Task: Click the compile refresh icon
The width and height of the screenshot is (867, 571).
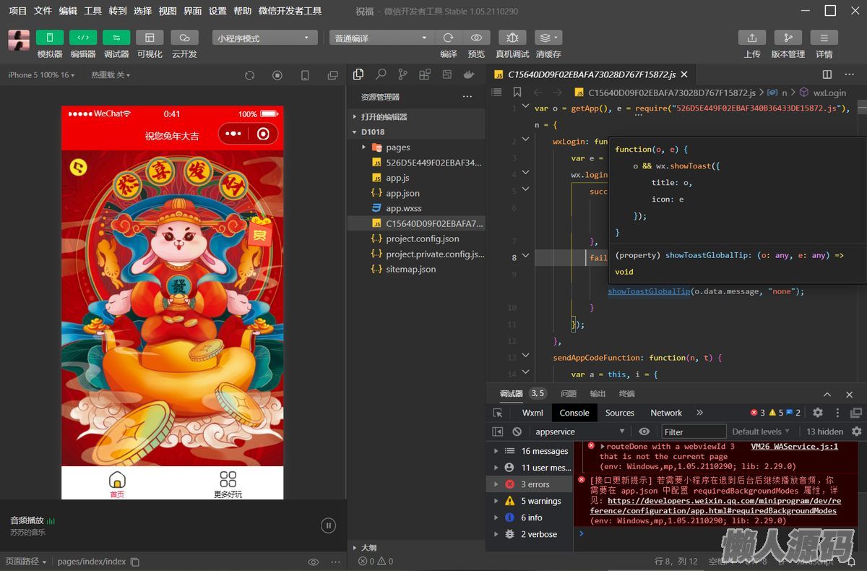Action: 449,38
